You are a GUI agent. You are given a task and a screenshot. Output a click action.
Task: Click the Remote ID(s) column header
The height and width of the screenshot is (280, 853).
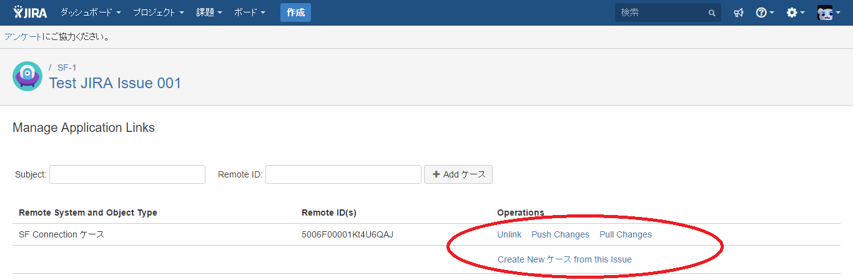tap(328, 212)
